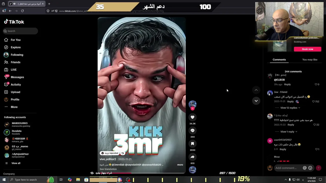Open vivo_editor2 username link

[x=108, y=159]
